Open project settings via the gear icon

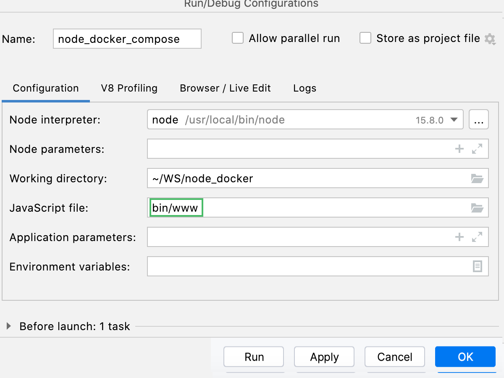point(491,39)
